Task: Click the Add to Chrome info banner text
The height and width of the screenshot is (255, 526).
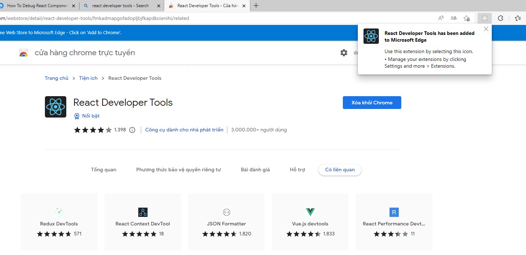Action: click(61, 32)
